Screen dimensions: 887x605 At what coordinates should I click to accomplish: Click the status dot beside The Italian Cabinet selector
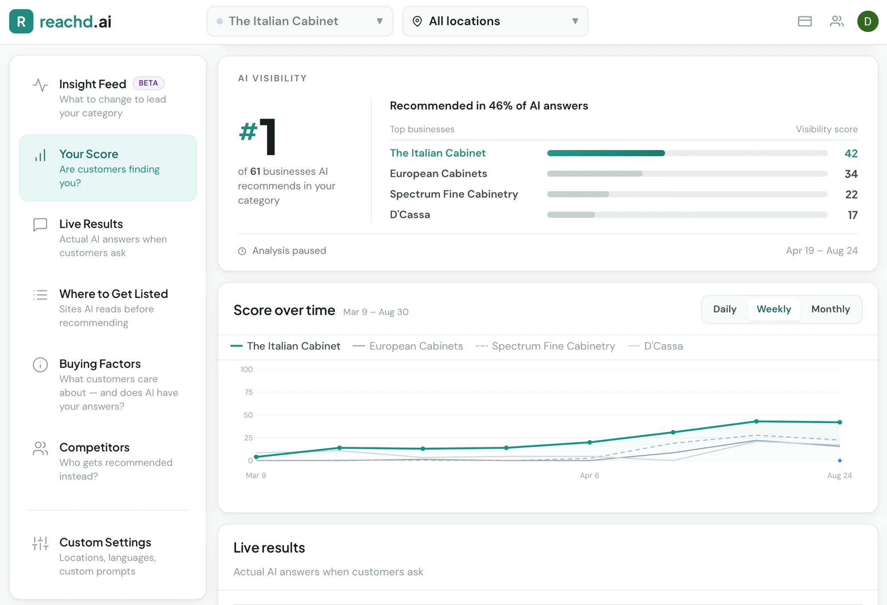(x=220, y=21)
